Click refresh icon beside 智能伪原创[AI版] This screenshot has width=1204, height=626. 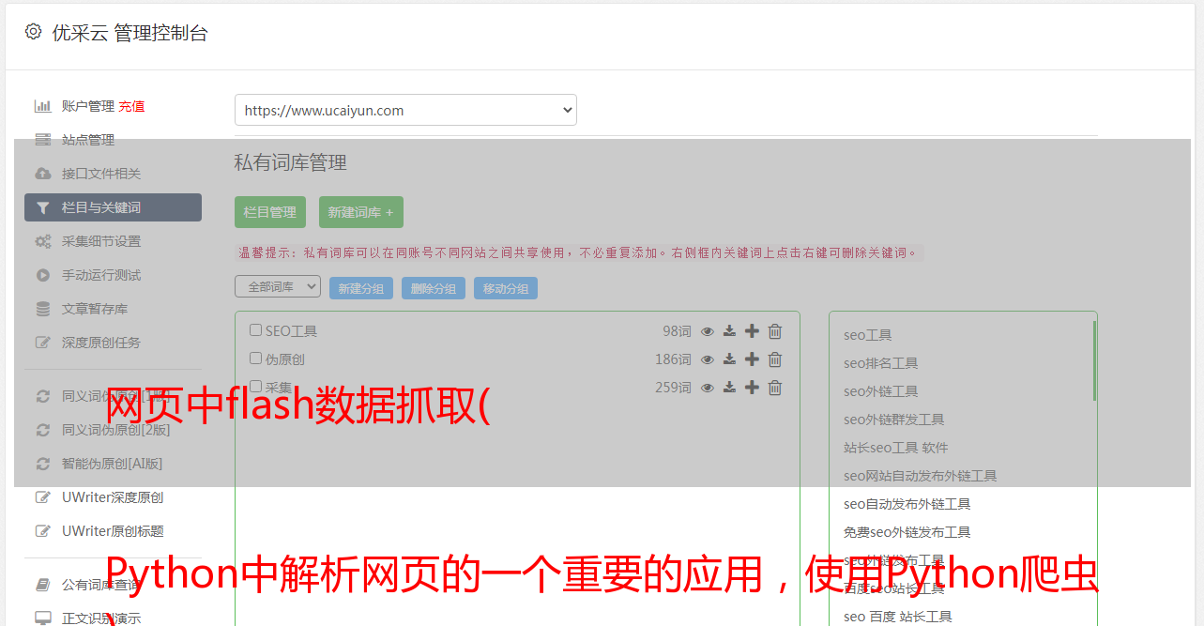coord(43,464)
